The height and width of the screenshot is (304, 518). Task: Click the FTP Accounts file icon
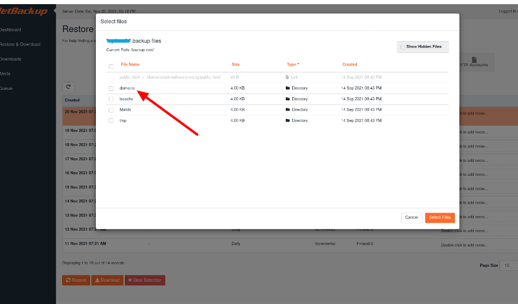pos(474,60)
